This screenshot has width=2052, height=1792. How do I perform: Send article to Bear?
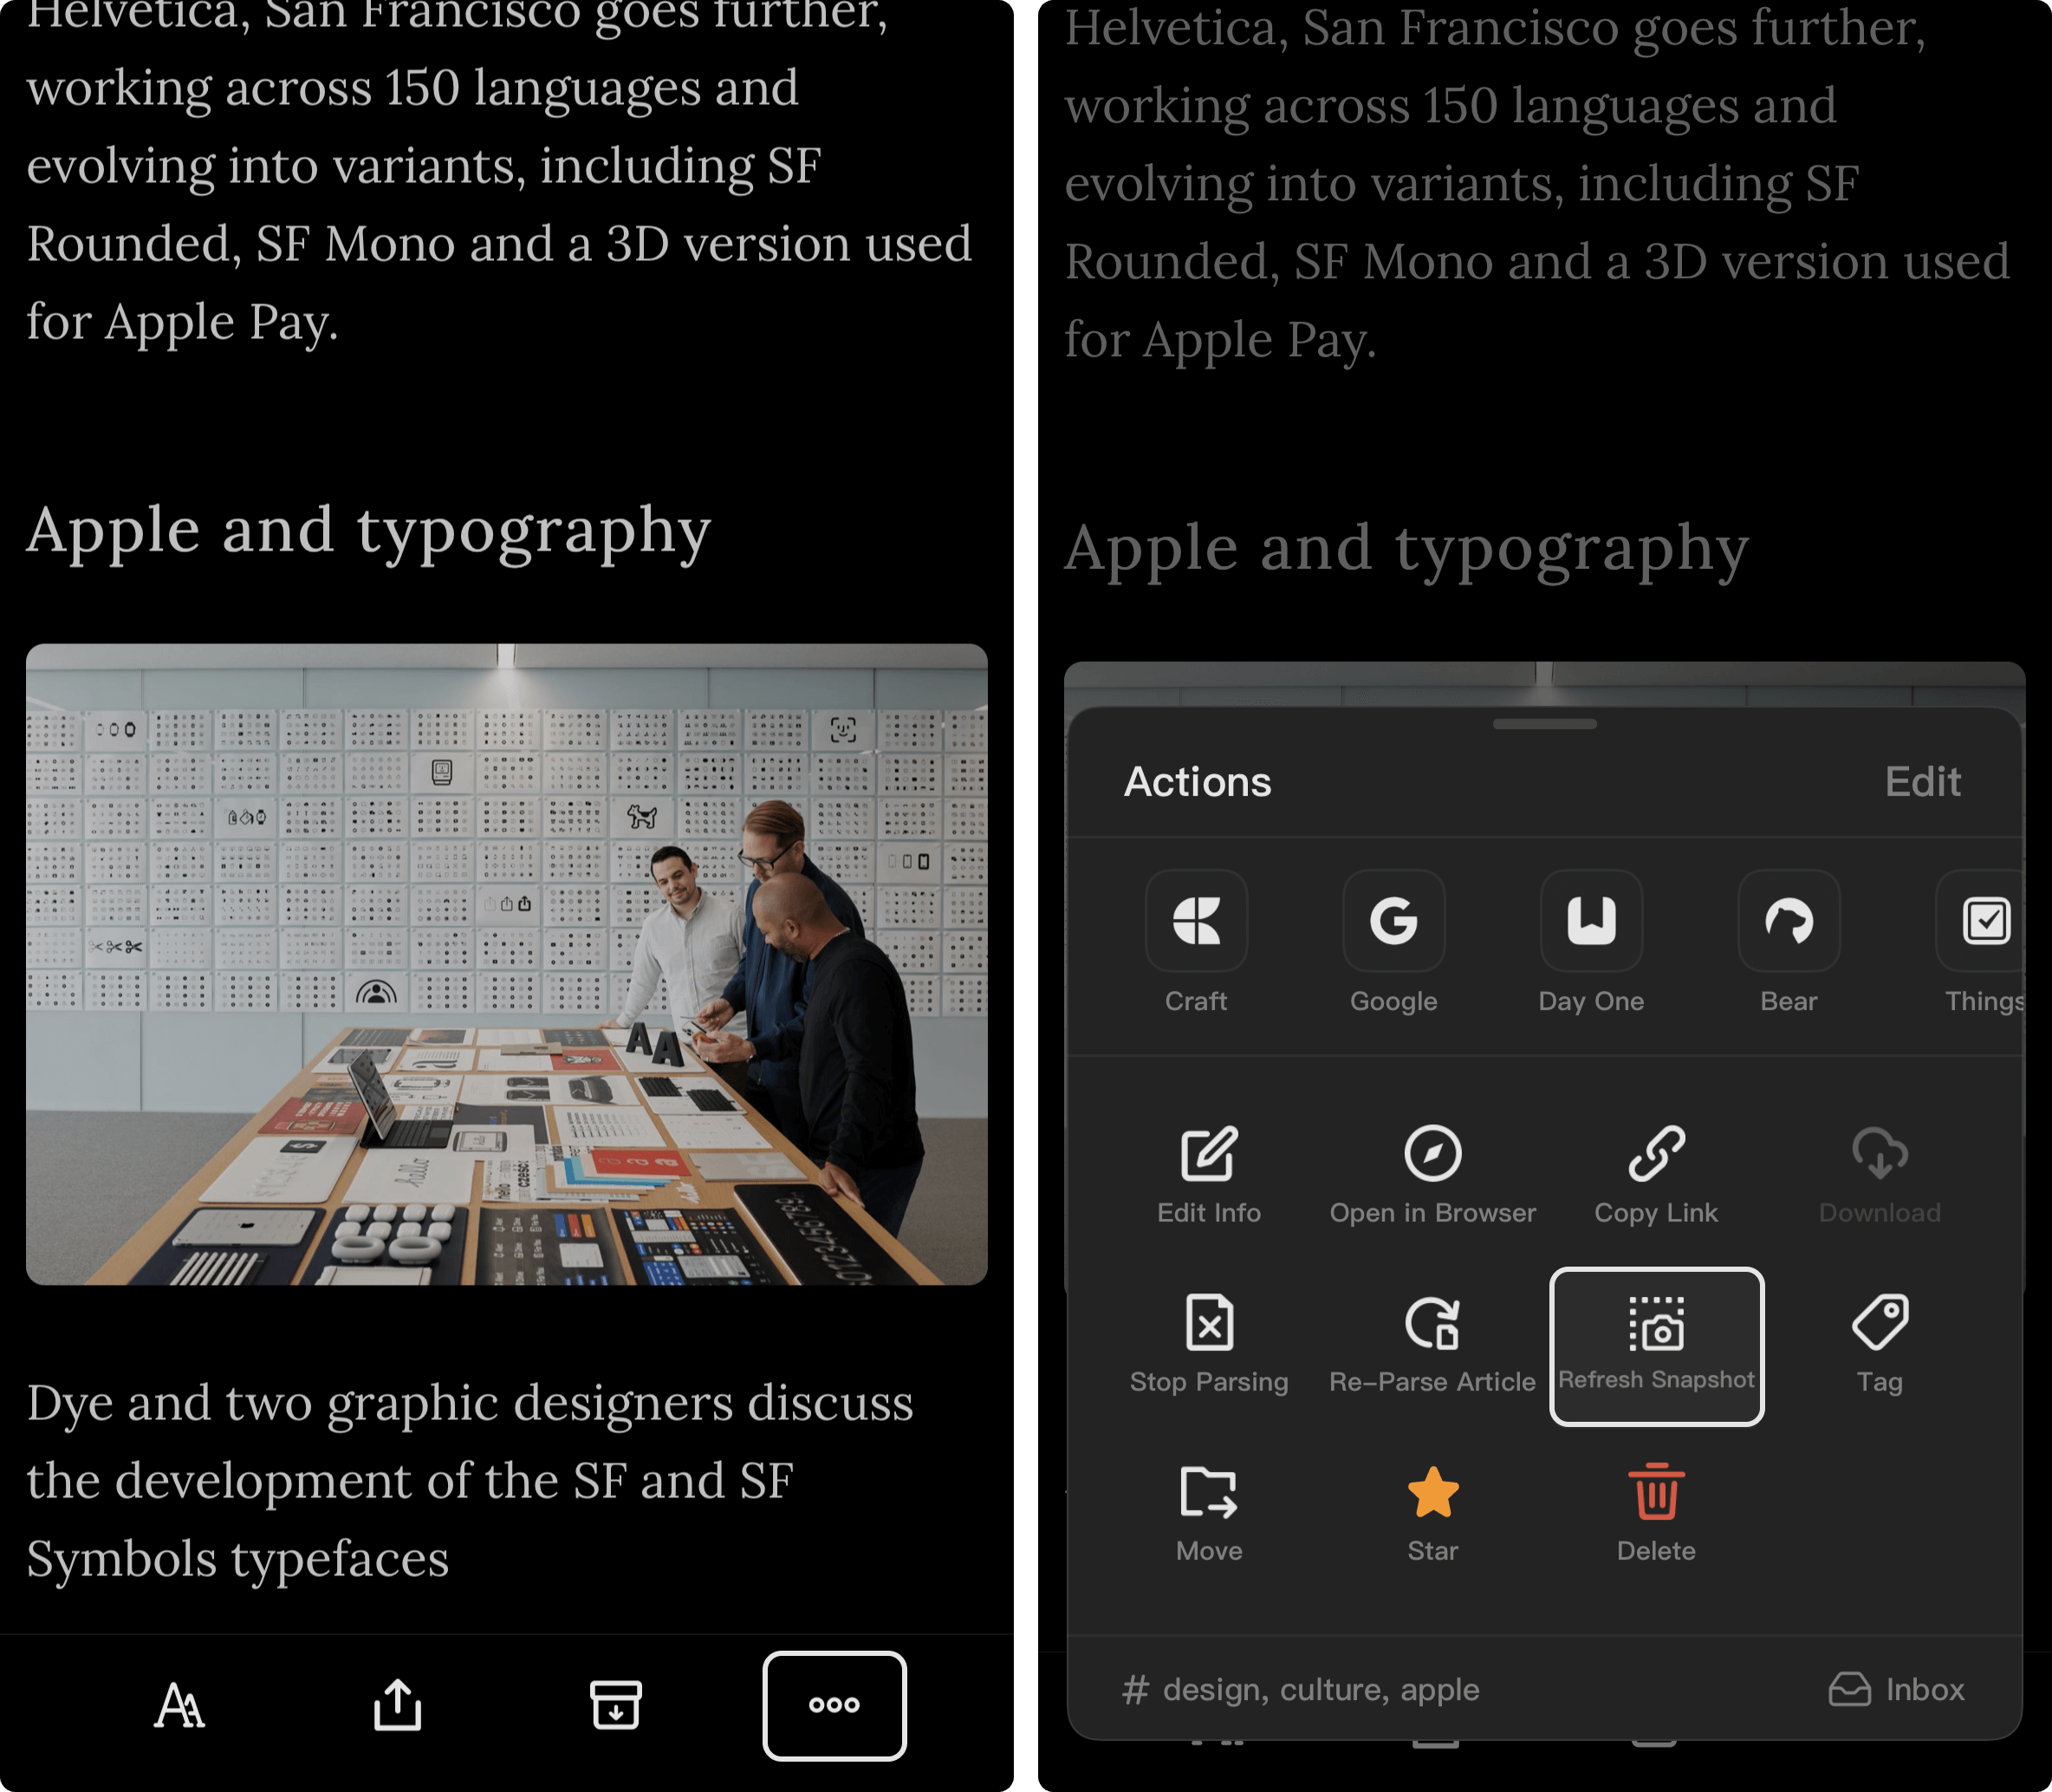[x=1789, y=942]
